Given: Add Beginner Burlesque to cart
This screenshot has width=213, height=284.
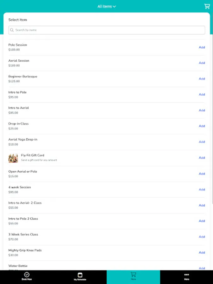Looking at the screenshot, I should pos(202,79).
